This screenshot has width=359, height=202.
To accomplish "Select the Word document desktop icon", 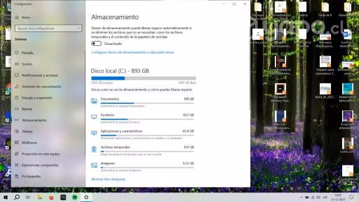I will 348,38.
